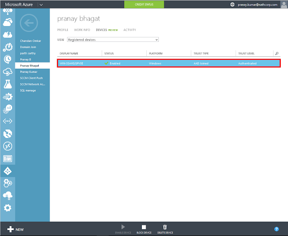Viewport: 288px width, 236px height.
Task: Select device WIN-SSAHSISPV0E
Action: click(x=72, y=63)
